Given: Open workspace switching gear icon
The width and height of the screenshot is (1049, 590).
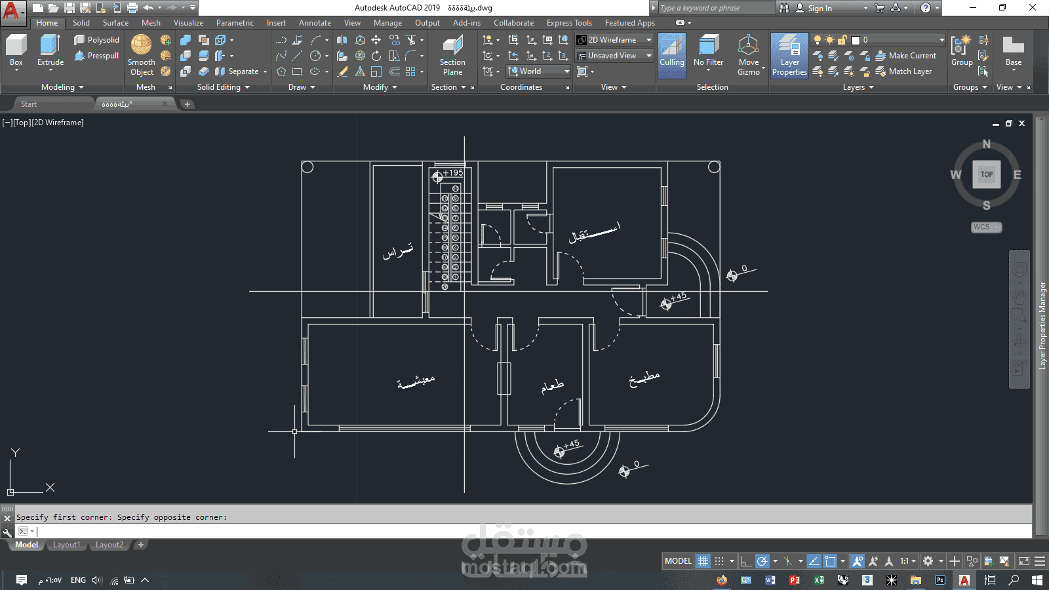Looking at the screenshot, I should coord(928,561).
